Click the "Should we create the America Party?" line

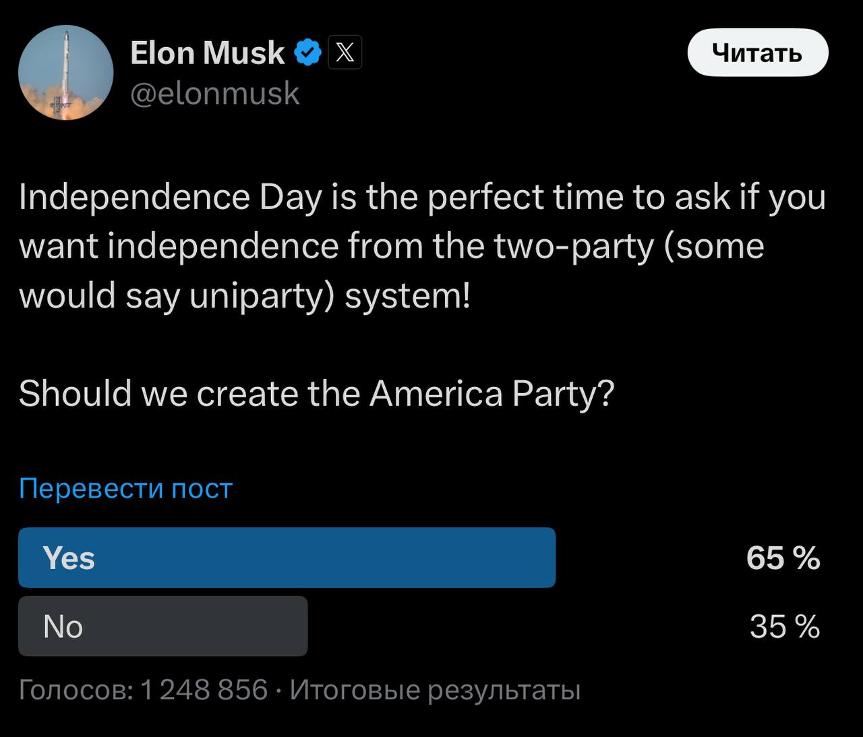pos(316,393)
